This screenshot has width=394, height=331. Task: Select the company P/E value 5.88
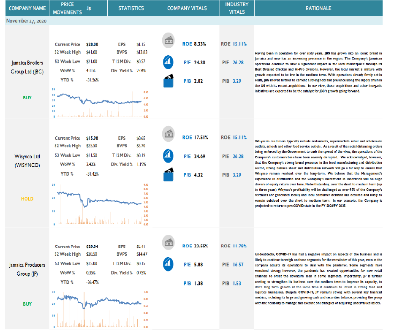tap(198, 265)
